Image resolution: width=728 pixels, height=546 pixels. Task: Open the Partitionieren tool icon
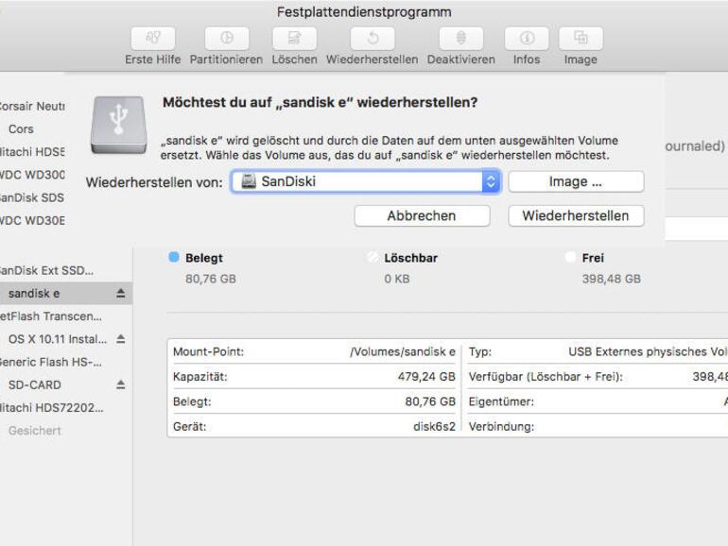pos(227,39)
